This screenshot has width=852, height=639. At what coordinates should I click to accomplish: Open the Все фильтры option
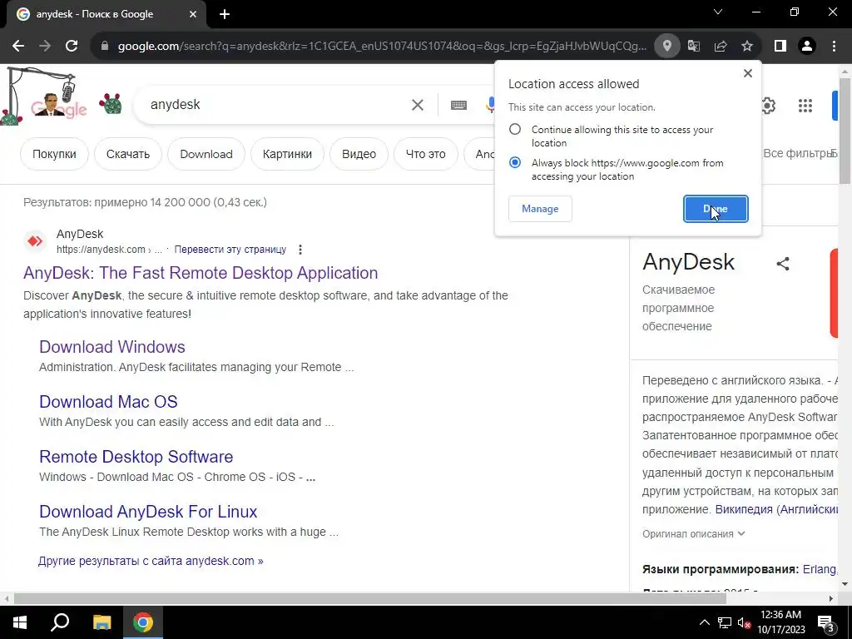point(799,154)
